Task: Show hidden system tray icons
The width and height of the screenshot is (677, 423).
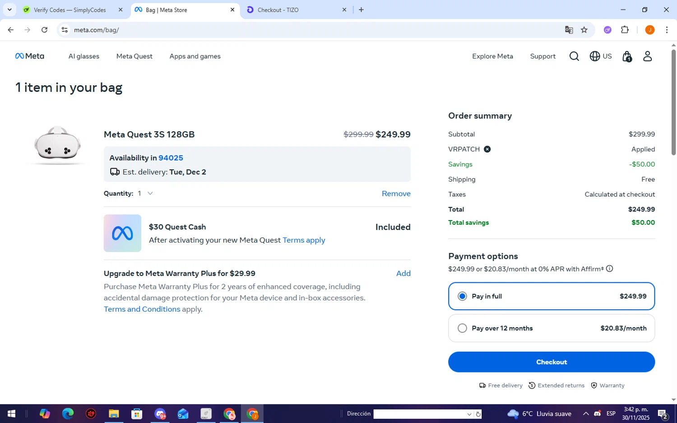Action: pos(585,414)
